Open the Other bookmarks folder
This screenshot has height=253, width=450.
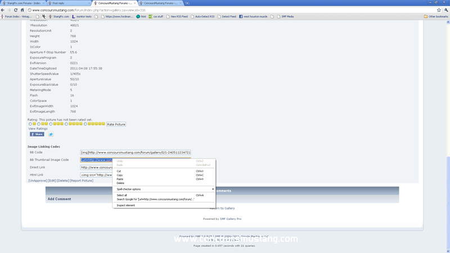click(x=436, y=17)
